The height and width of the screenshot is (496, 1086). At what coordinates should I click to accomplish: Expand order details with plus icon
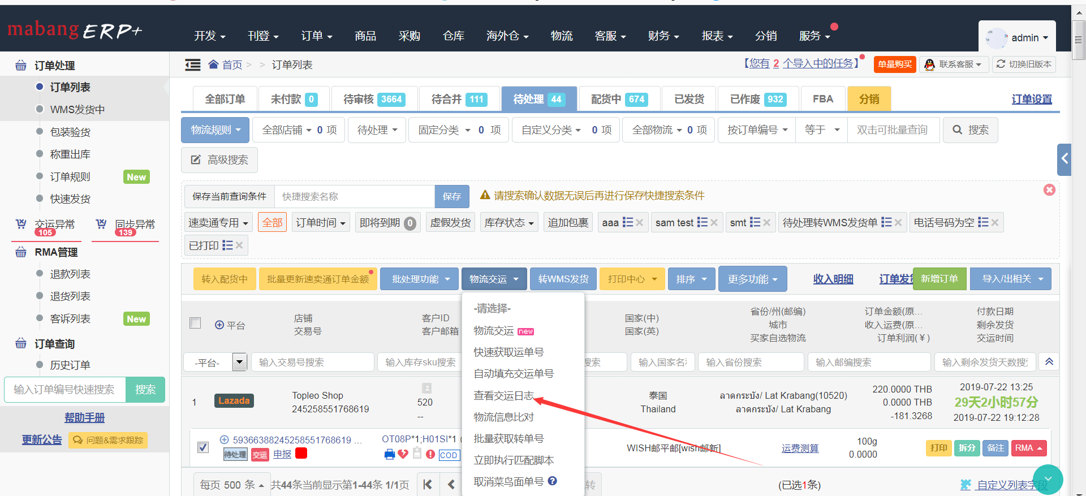224,439
